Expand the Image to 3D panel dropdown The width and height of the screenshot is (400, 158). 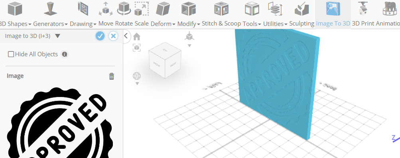click(x=58, y=36)
